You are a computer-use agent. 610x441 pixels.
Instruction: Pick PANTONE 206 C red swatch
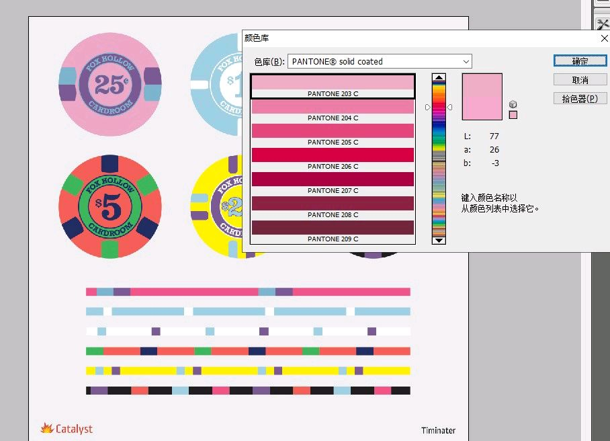tap(333, 159)
